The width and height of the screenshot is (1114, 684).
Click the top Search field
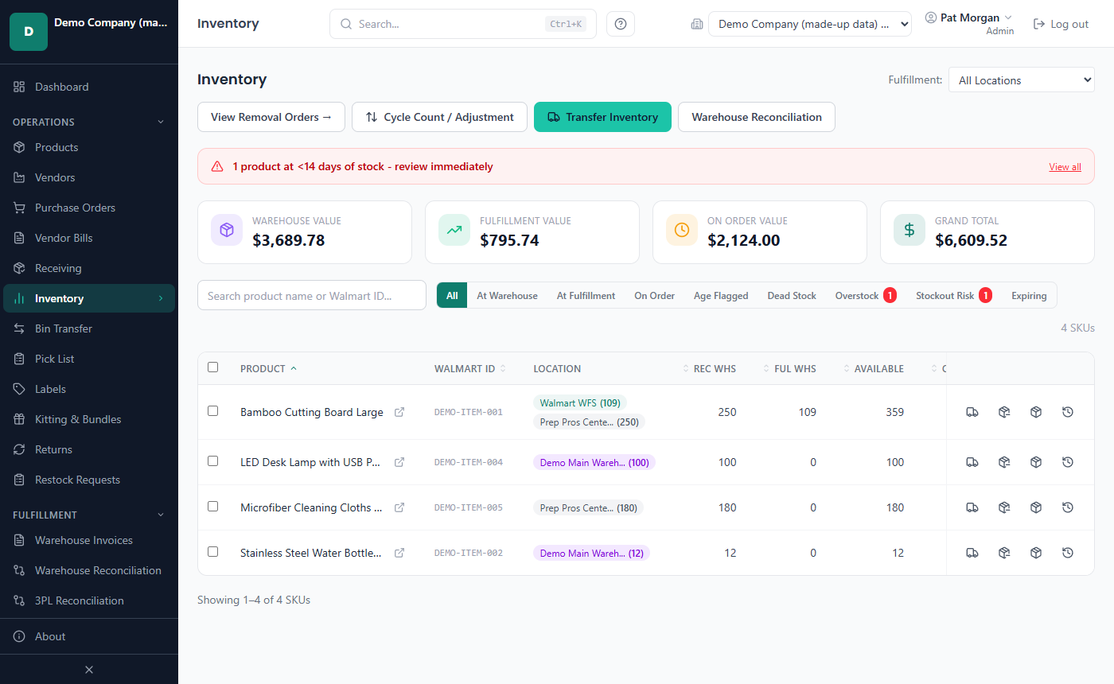tap(462, 24)
